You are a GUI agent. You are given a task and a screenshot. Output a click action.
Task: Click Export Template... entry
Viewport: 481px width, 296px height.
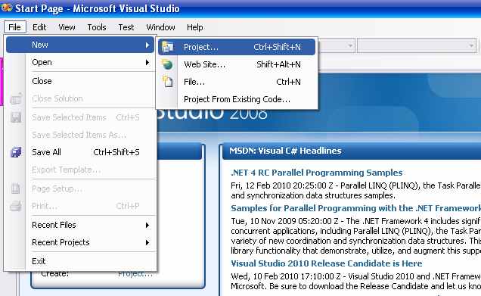coord(80,170)
